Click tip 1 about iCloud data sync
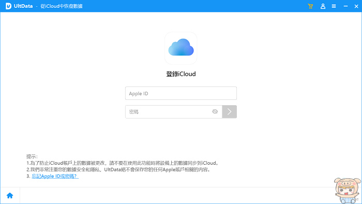Image resolution: width=362 pixels, height=204 pixels. click(123, 163)
